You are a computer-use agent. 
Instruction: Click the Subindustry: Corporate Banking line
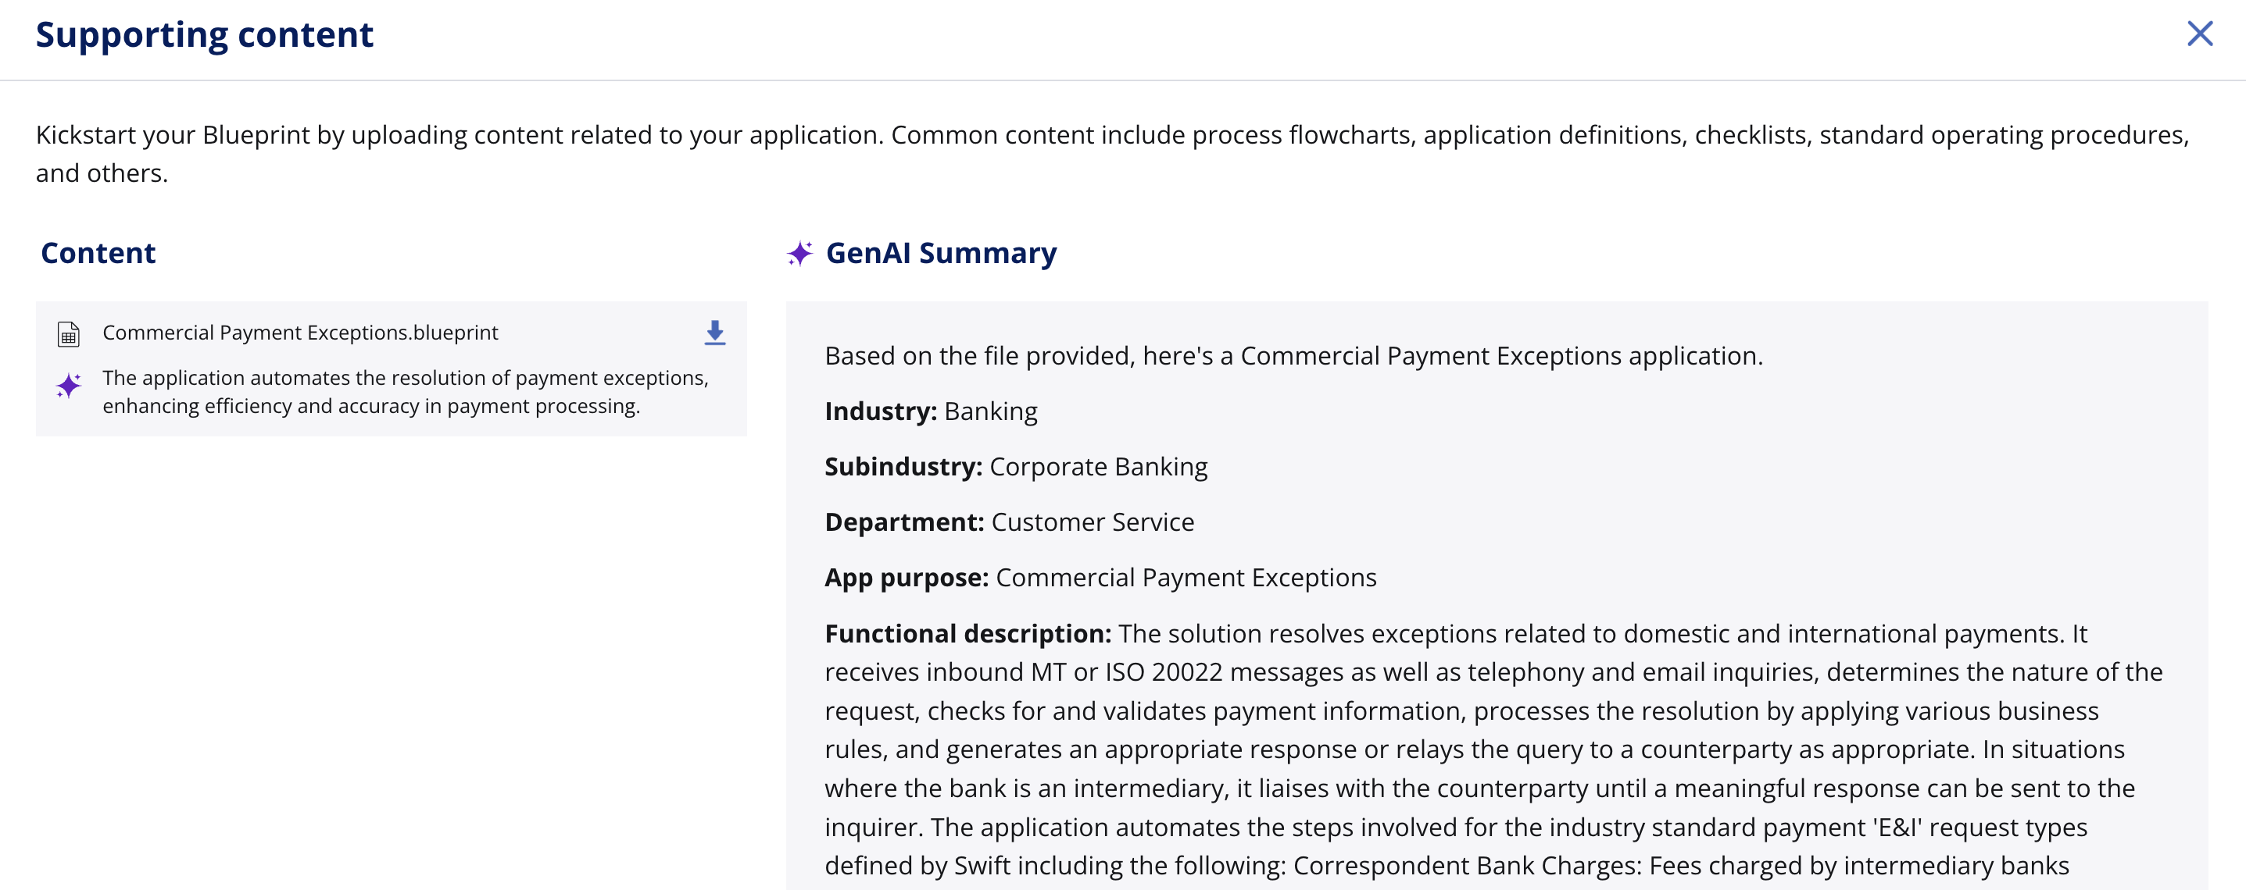point(1015,467)
